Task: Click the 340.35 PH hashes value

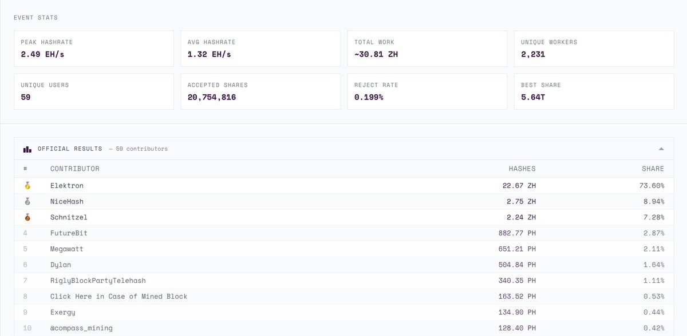Action: pyautogui.click(x=518, y=281)
